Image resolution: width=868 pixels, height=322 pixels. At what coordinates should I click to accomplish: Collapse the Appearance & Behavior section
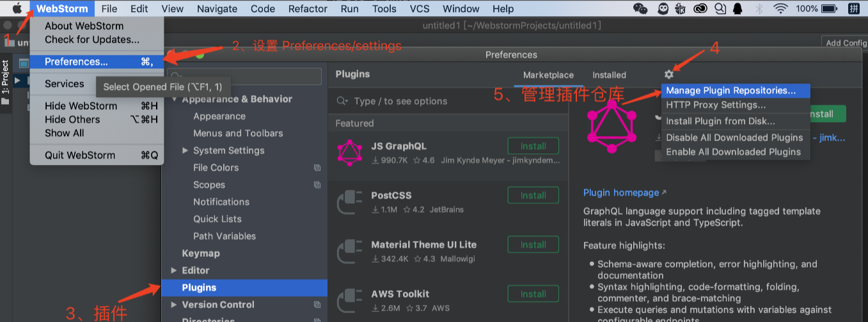[175, 99]
